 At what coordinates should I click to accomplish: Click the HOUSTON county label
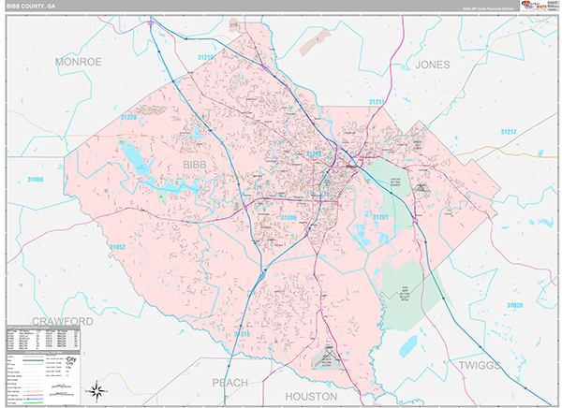(x=311, y=397)
